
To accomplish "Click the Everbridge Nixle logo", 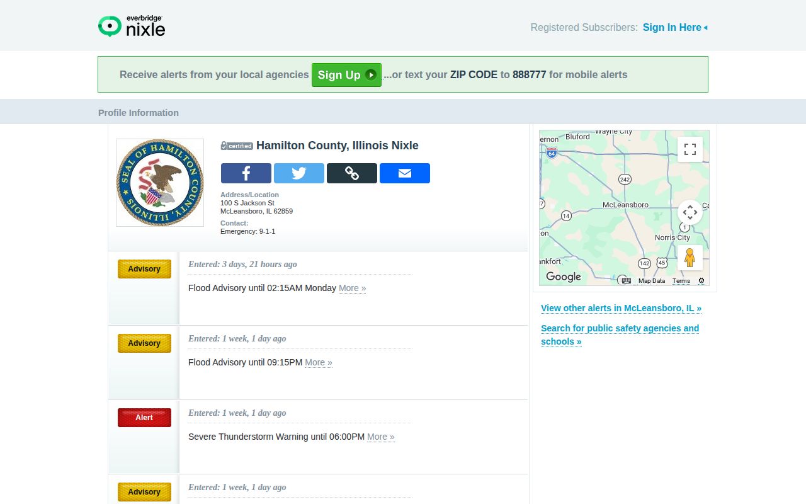I will [x=132, y=26].
